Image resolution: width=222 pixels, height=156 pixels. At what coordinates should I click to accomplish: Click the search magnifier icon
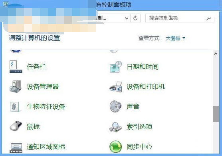click(209, 18)
